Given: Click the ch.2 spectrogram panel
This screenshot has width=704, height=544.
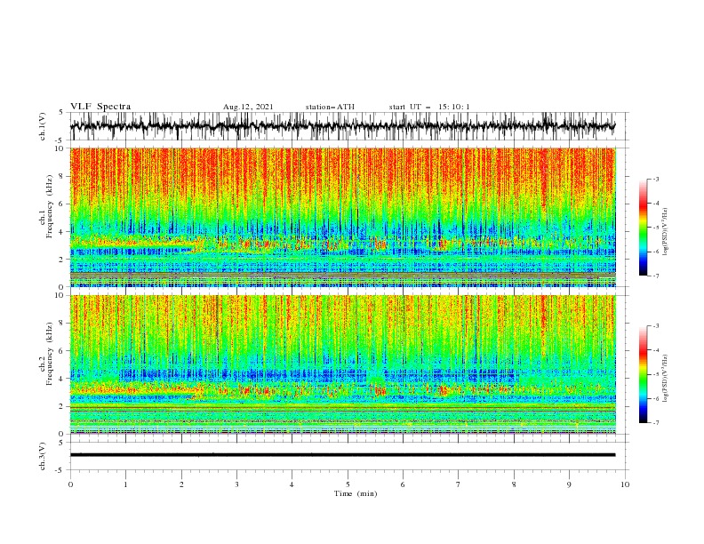Looking at the screenshot, I should 343,364.
